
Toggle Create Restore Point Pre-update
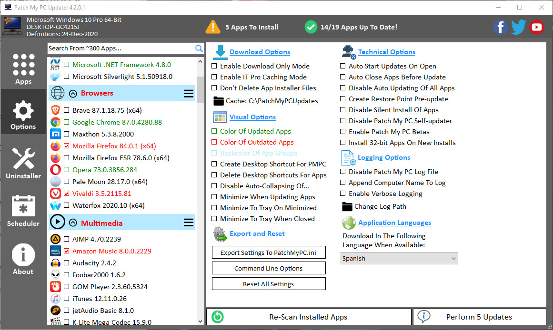pyautogui.click(x=343, y=99)
